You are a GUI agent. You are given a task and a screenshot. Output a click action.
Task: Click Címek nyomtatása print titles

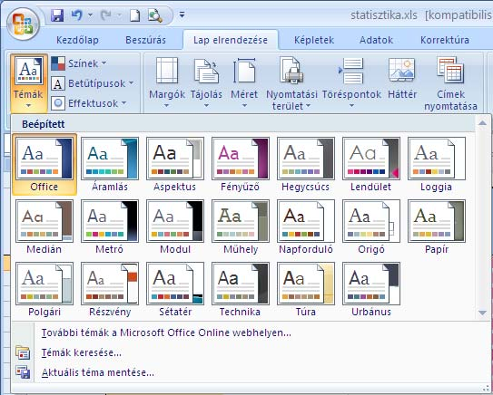tap(450, 82)
